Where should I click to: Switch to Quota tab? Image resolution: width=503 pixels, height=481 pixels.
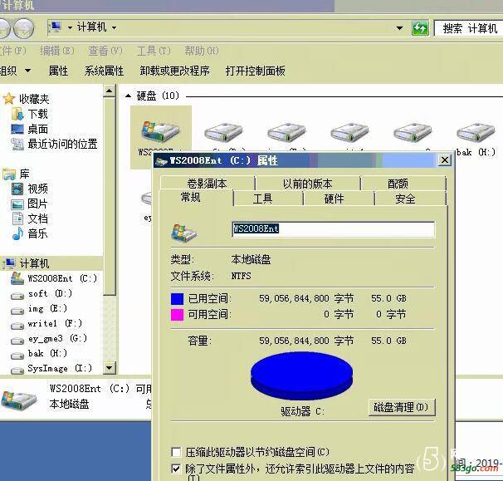tap(398, 184)
